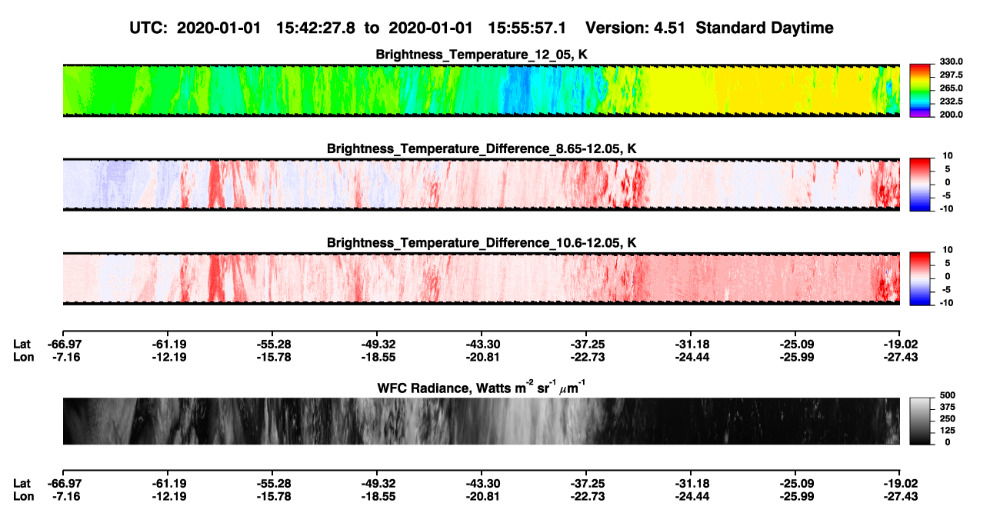The image size is (1000, 513).
Task: Click longitude -25.99 under the WFC Radiance panel
Action: coord(796,496)
